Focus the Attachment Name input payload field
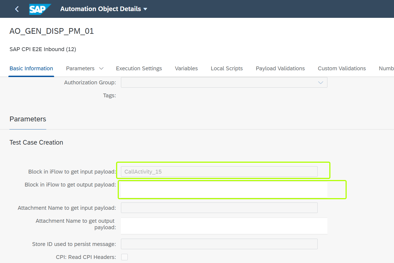Image resolution: width=394 pixels, height=263 pixels. 219,208
